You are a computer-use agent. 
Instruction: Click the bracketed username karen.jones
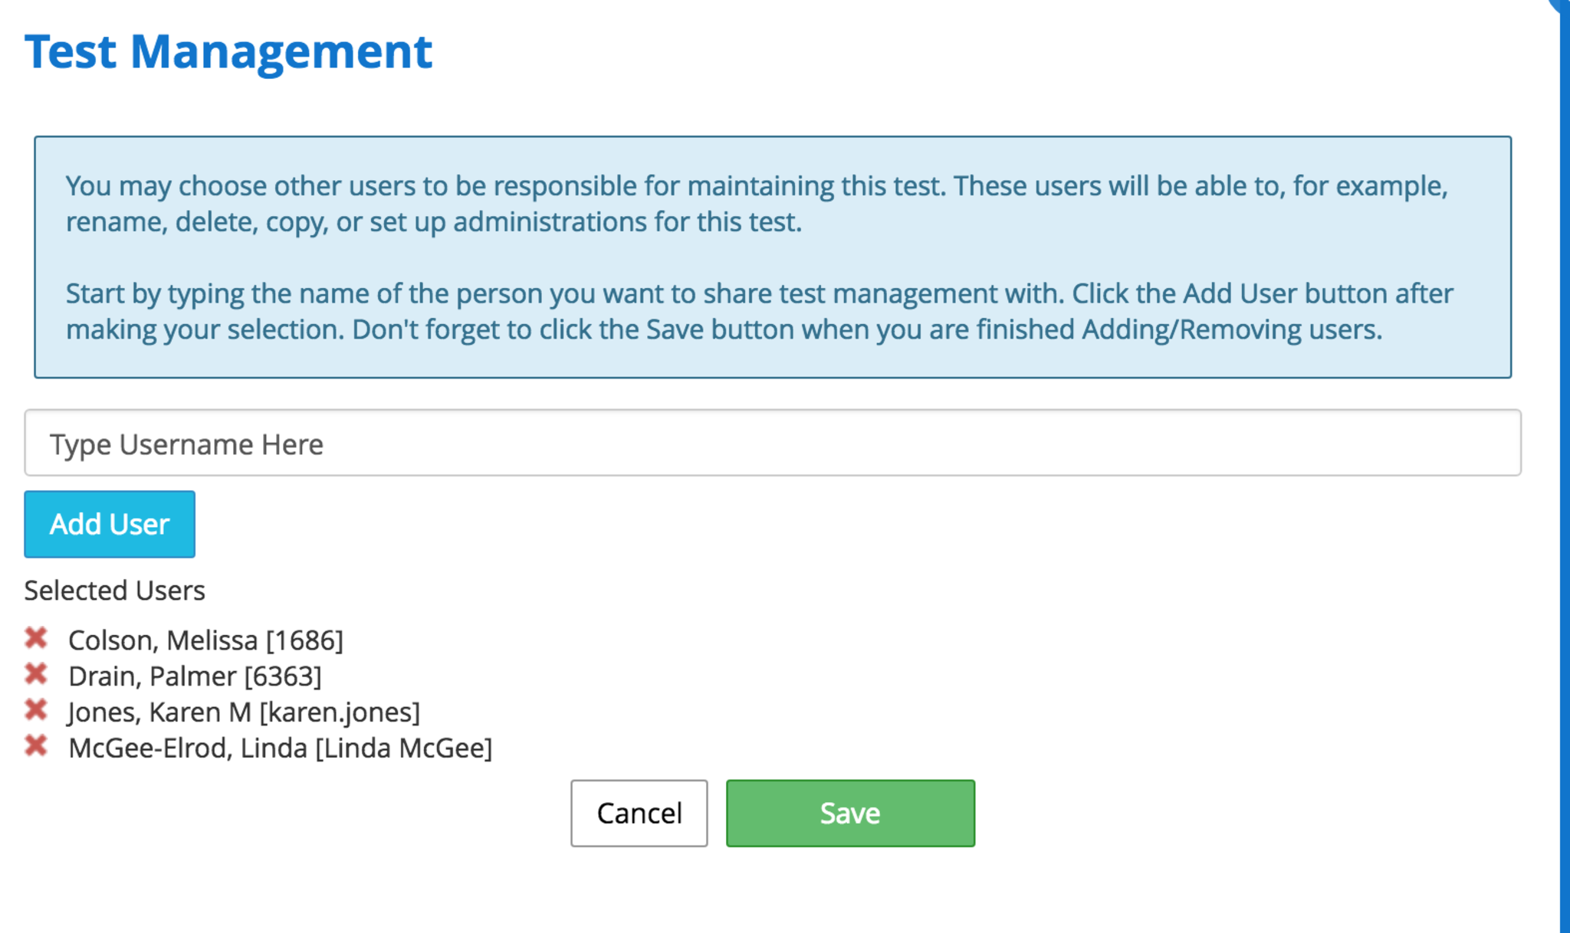click(x=340, y=712)
